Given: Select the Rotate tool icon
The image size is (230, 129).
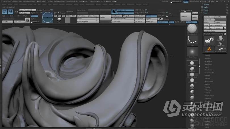Looking at the screenshot, I should 28,20.
